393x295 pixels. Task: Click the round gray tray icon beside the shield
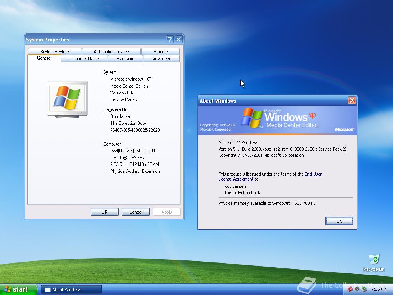tap(357, 289)
